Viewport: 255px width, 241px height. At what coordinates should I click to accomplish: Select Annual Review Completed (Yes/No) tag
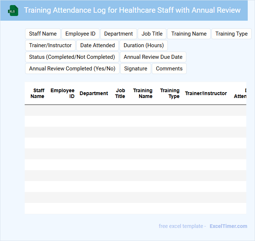[x=72, y=69]
